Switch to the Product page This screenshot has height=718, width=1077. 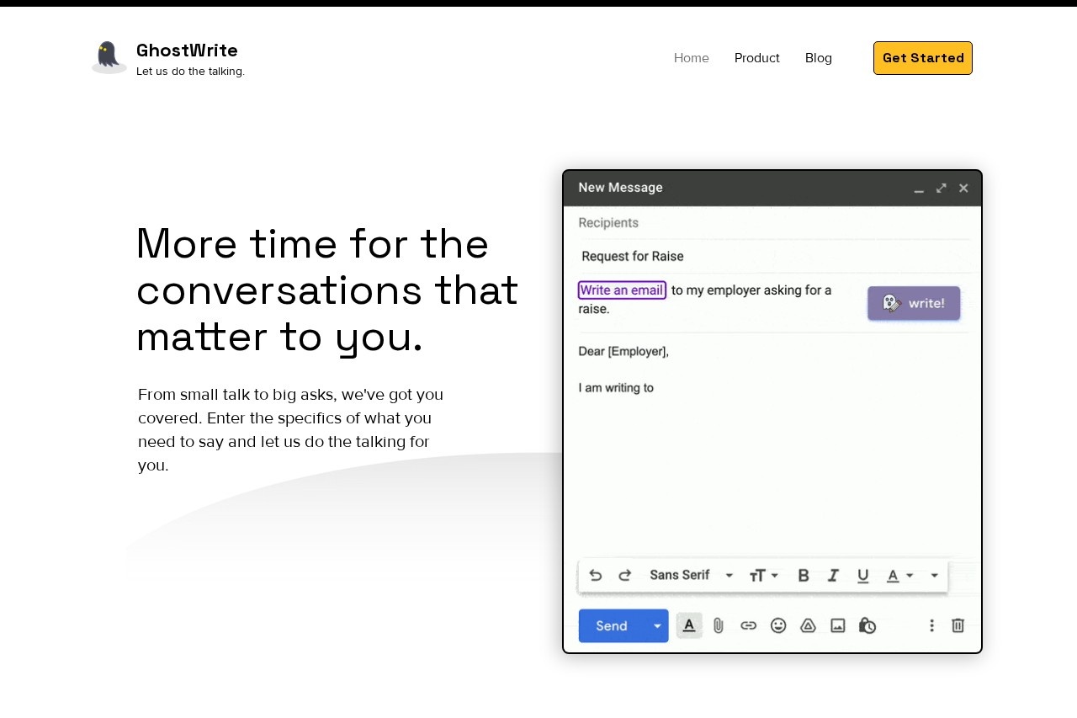[756, 58]
